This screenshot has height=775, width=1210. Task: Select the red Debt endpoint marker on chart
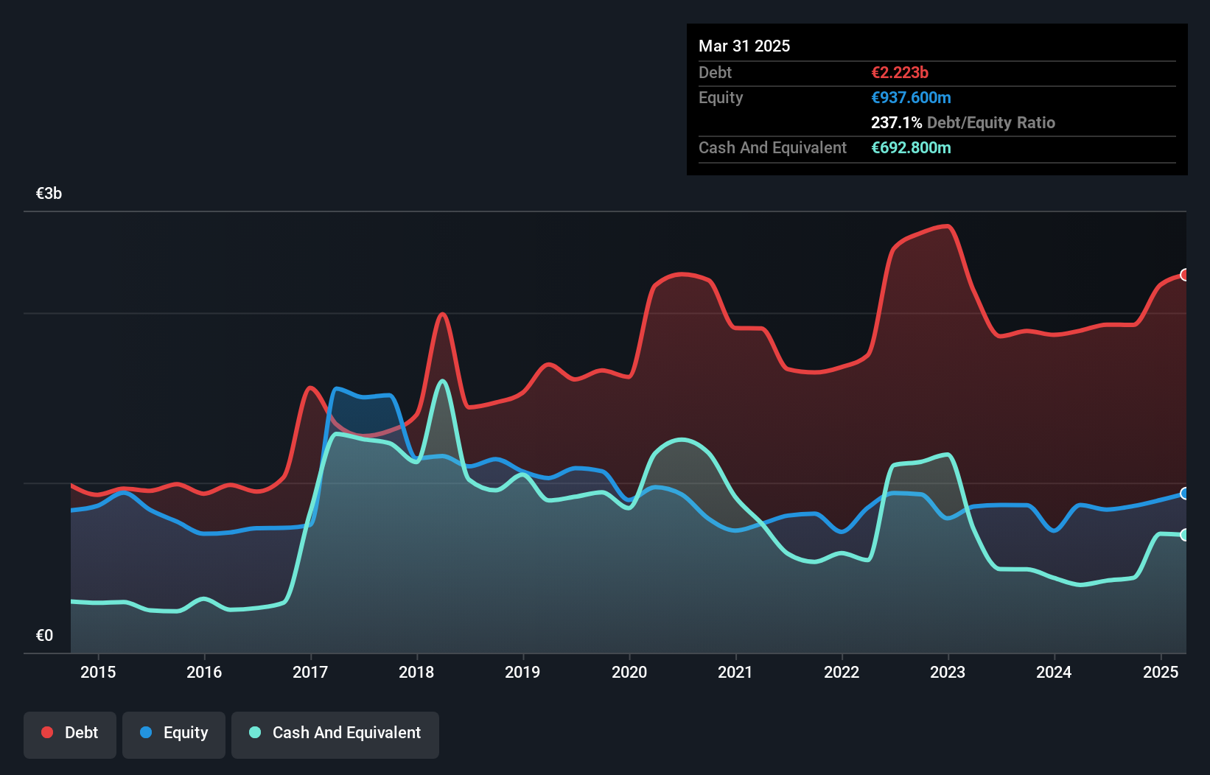point(1185,275)
